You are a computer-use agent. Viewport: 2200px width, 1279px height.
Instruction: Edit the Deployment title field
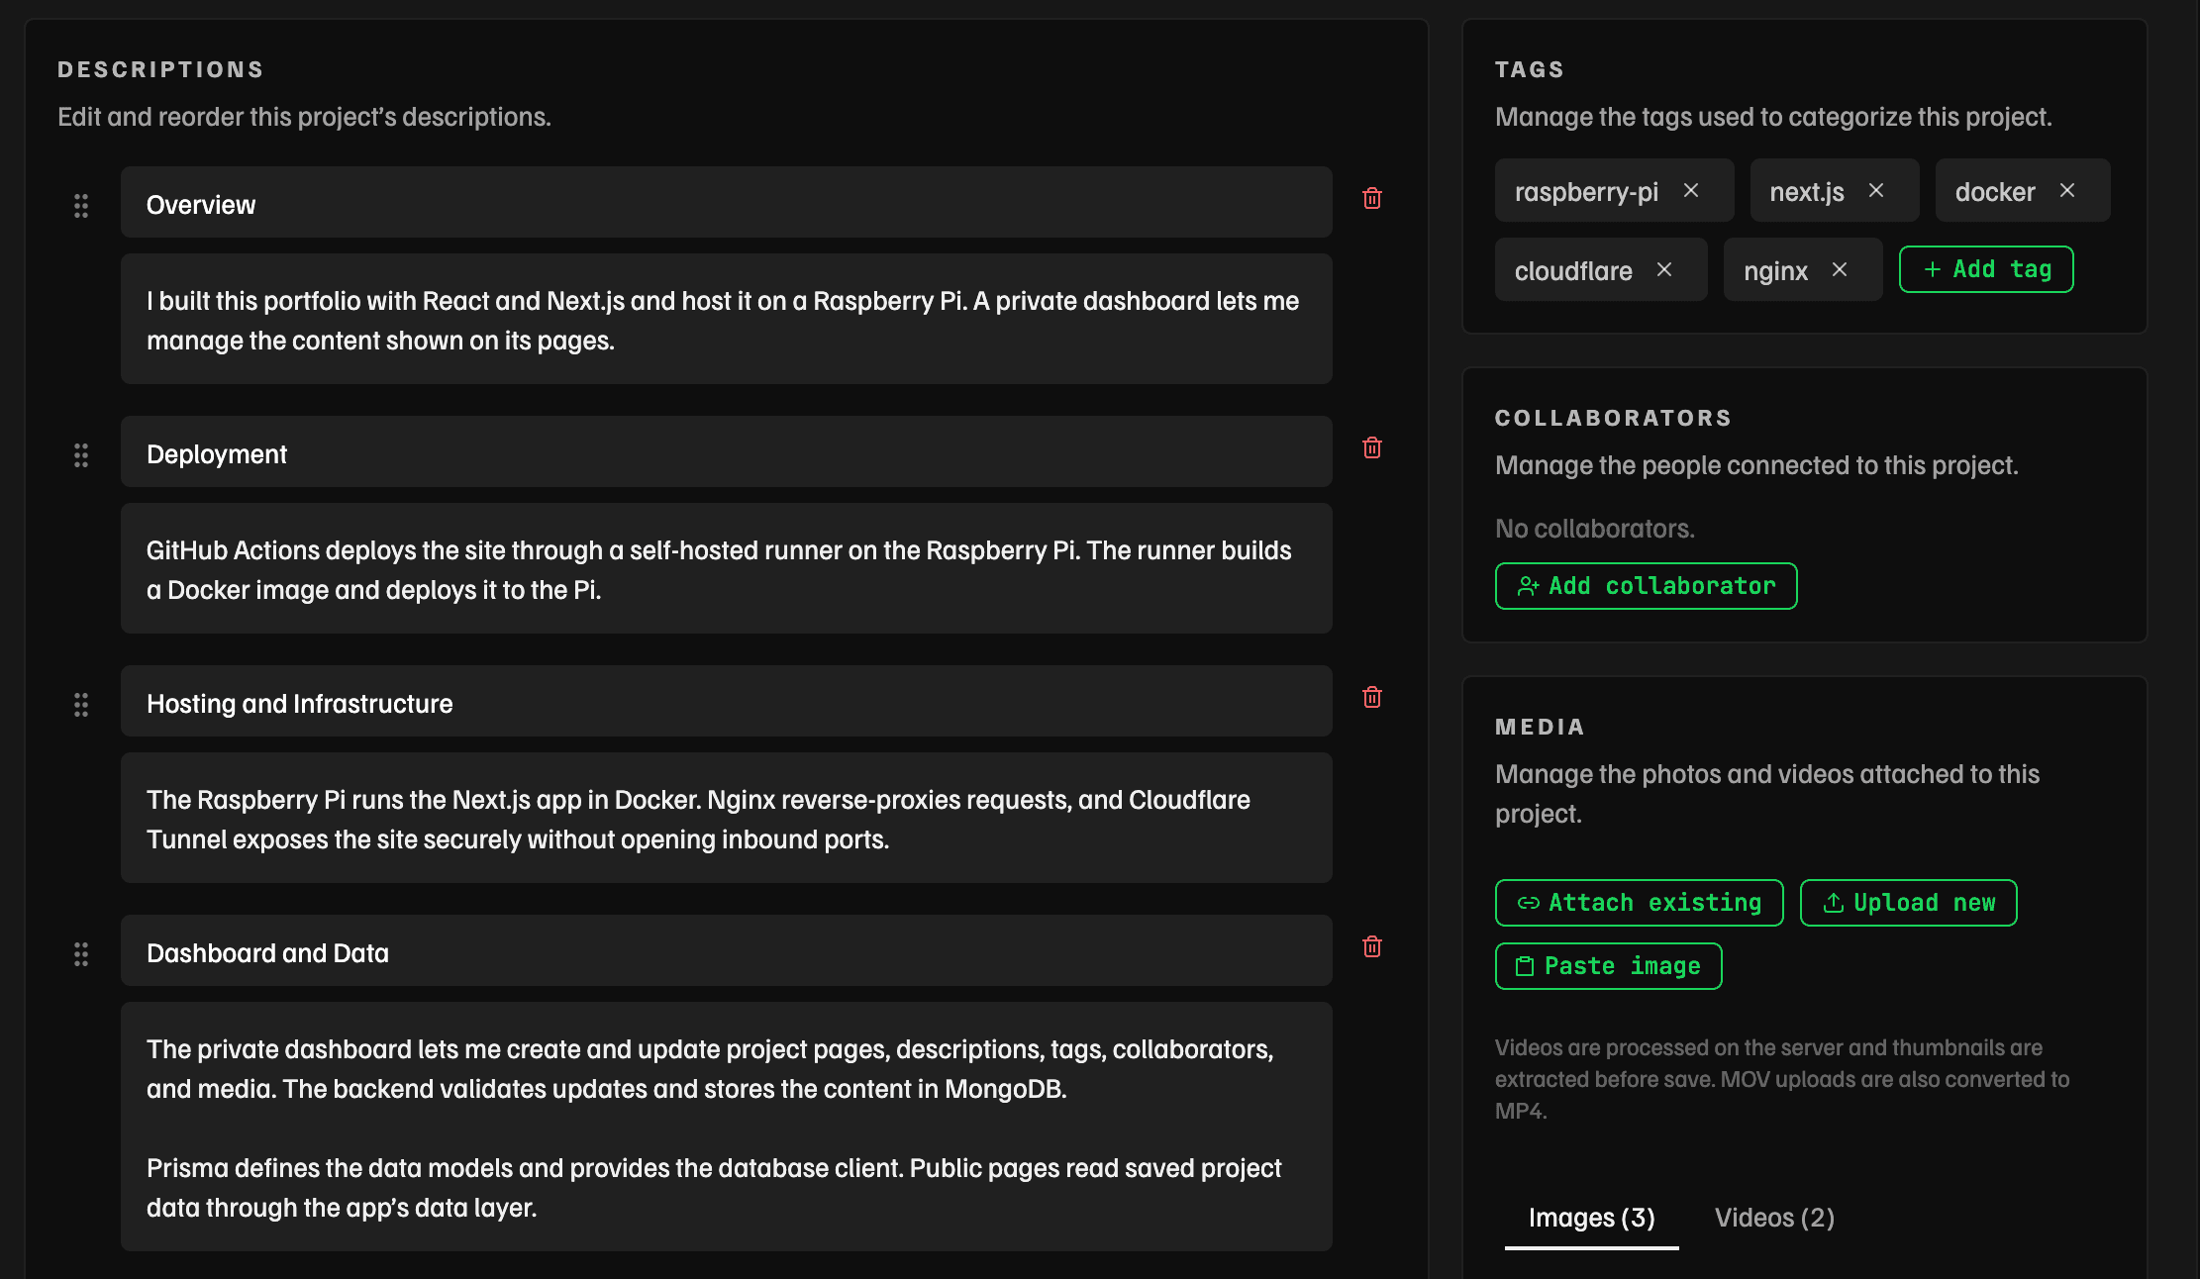coord(726,451)
